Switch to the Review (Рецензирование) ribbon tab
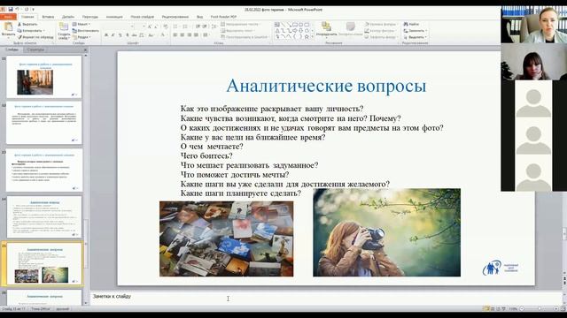Viewport: 567px width, 318px height. pyautogui.click(x=175, y=17)
